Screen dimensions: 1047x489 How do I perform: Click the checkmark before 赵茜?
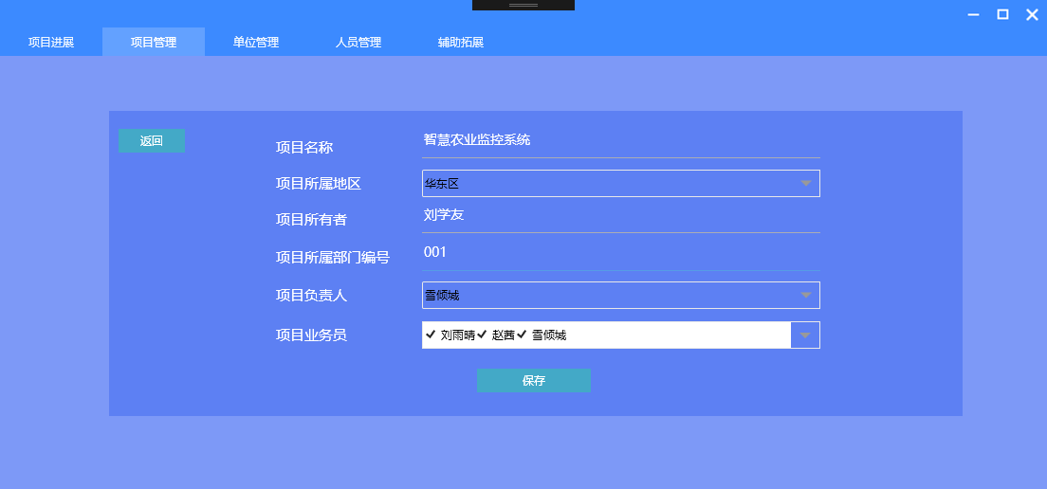coord(482,335)
